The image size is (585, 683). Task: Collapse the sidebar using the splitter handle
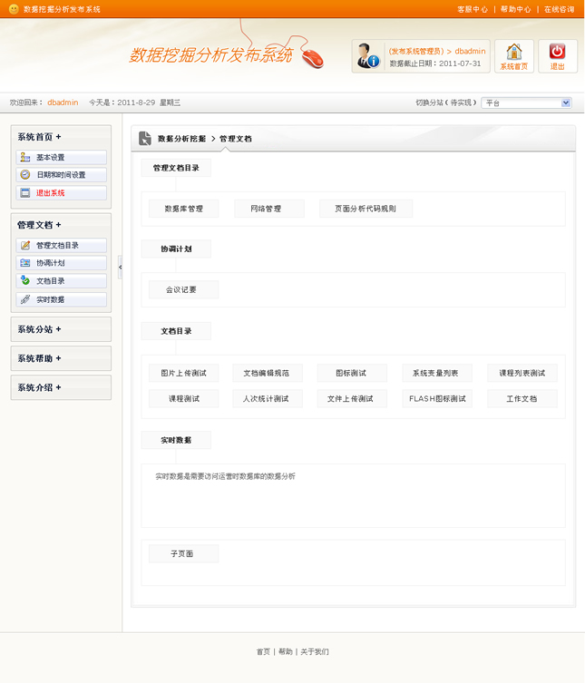[120, 268]
